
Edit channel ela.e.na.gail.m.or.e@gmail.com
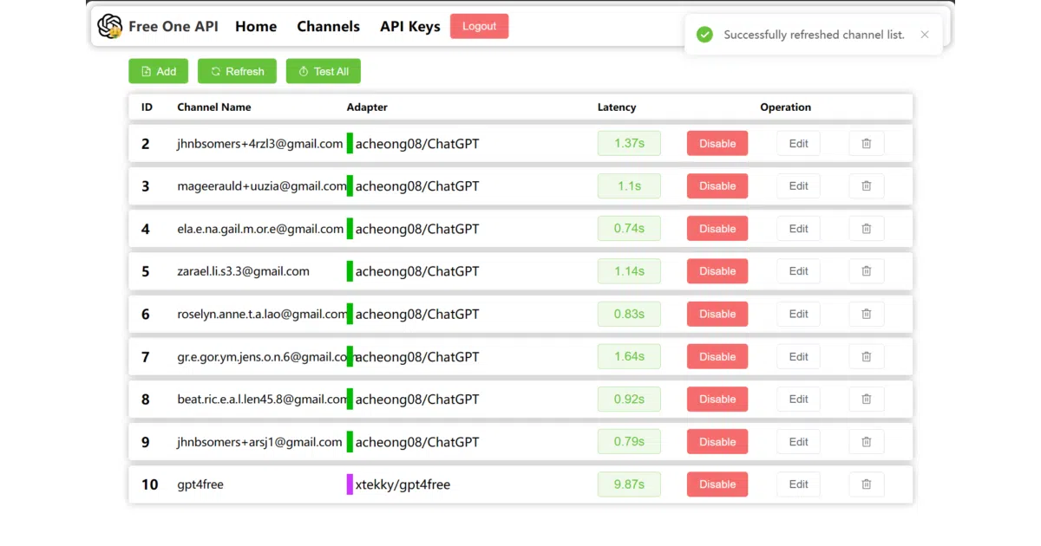[x=798, y=229]
